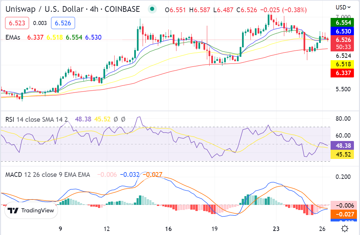
Task: Click the red 6.337 price axis tag
Action: [x=342, y=73]
